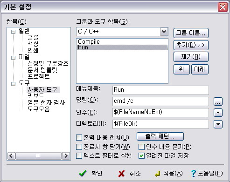The image size is (230, 182).
Task: Click the 제거(R) button
Action: coord(191,57)
